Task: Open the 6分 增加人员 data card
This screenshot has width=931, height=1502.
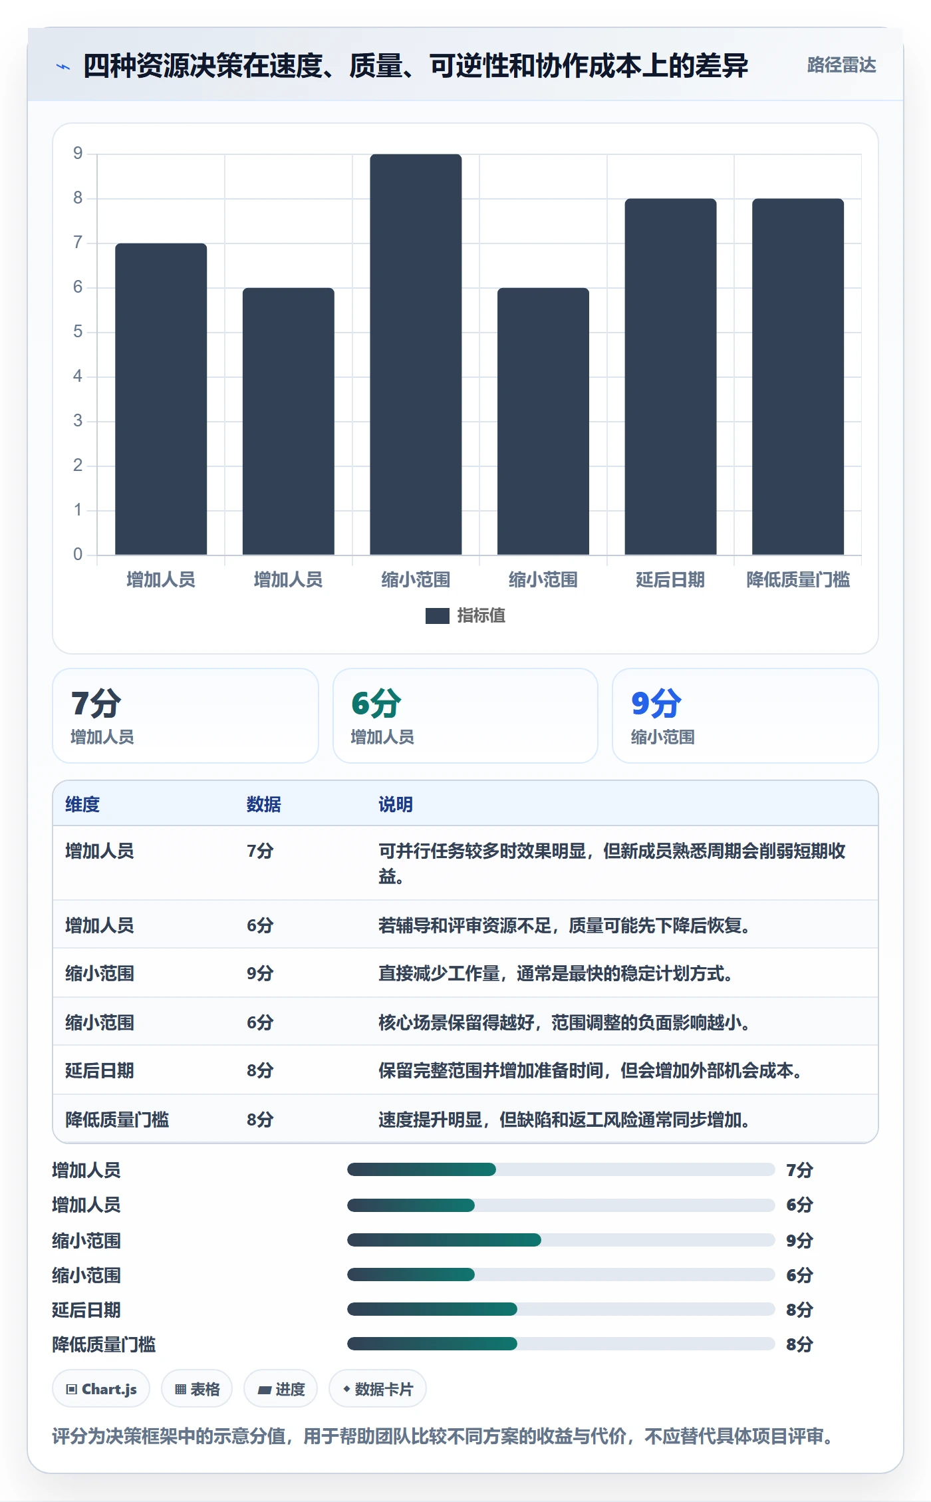Action: [x=465, y=716]
